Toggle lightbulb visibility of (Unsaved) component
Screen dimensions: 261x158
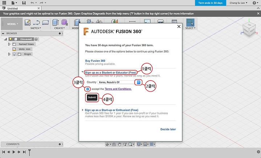(x=11, y=39)
